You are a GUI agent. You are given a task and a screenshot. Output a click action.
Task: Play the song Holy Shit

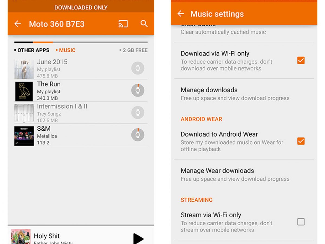pos(138,239)
